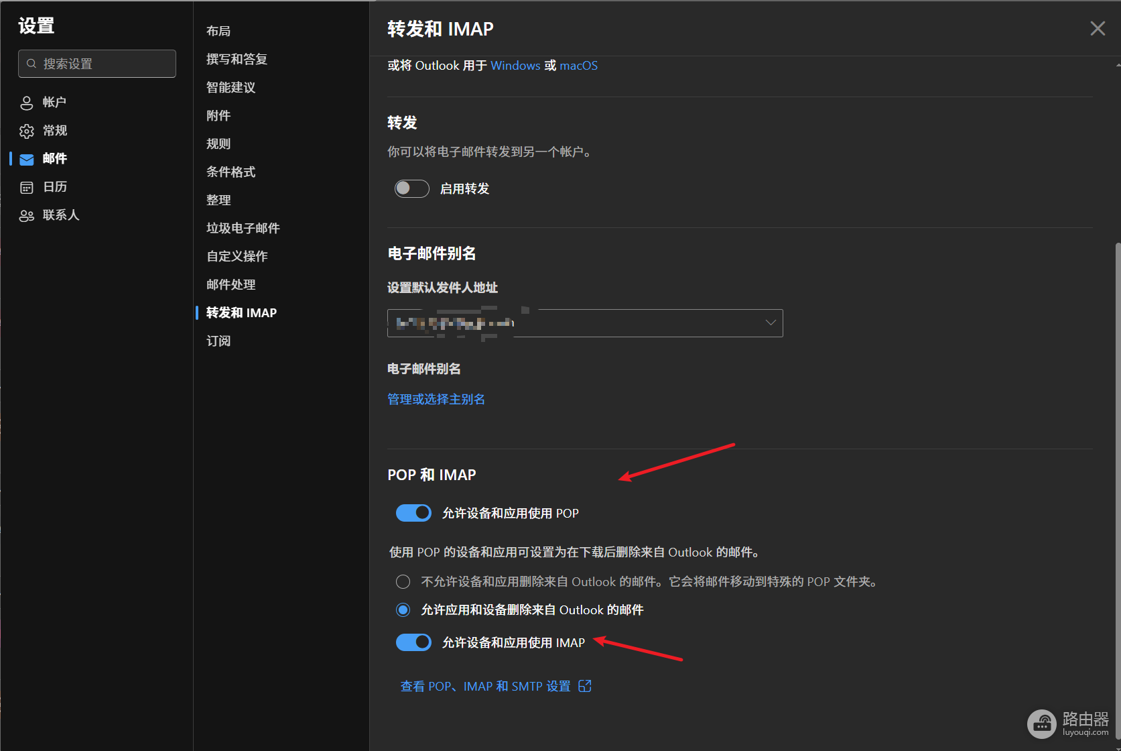The image size is (1121, 751).
Task: Open 垃圾电子邮件 settings page
Action: tap(243, 228)
